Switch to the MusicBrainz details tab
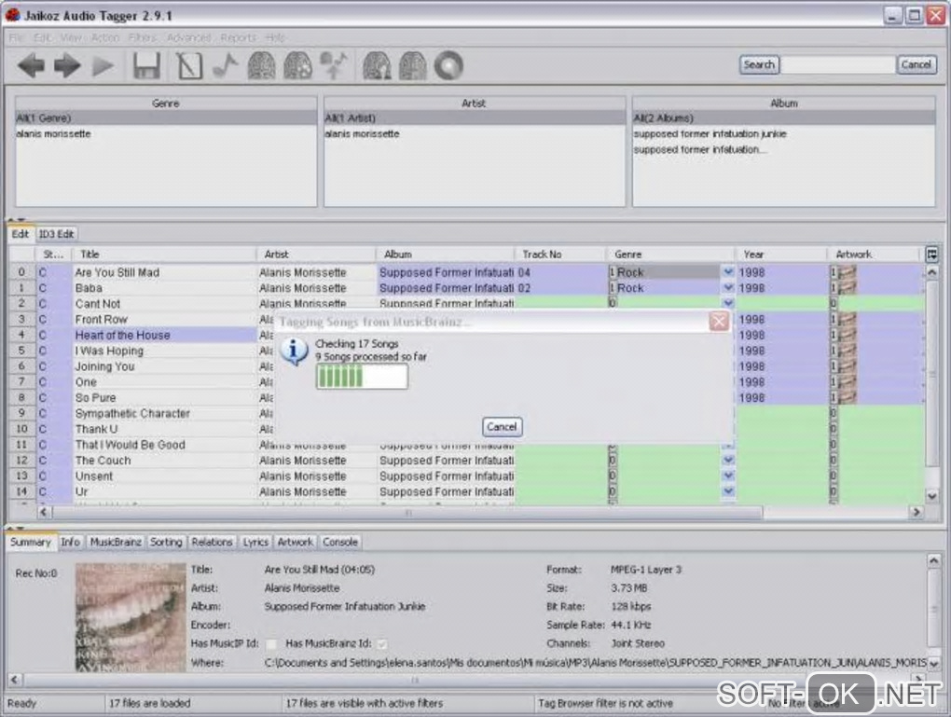 click(116, 543)
